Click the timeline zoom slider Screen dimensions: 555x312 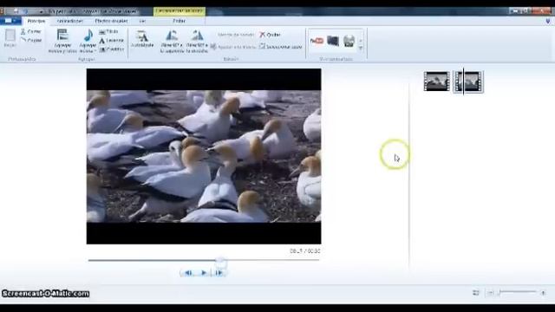(x=518, y=292)
